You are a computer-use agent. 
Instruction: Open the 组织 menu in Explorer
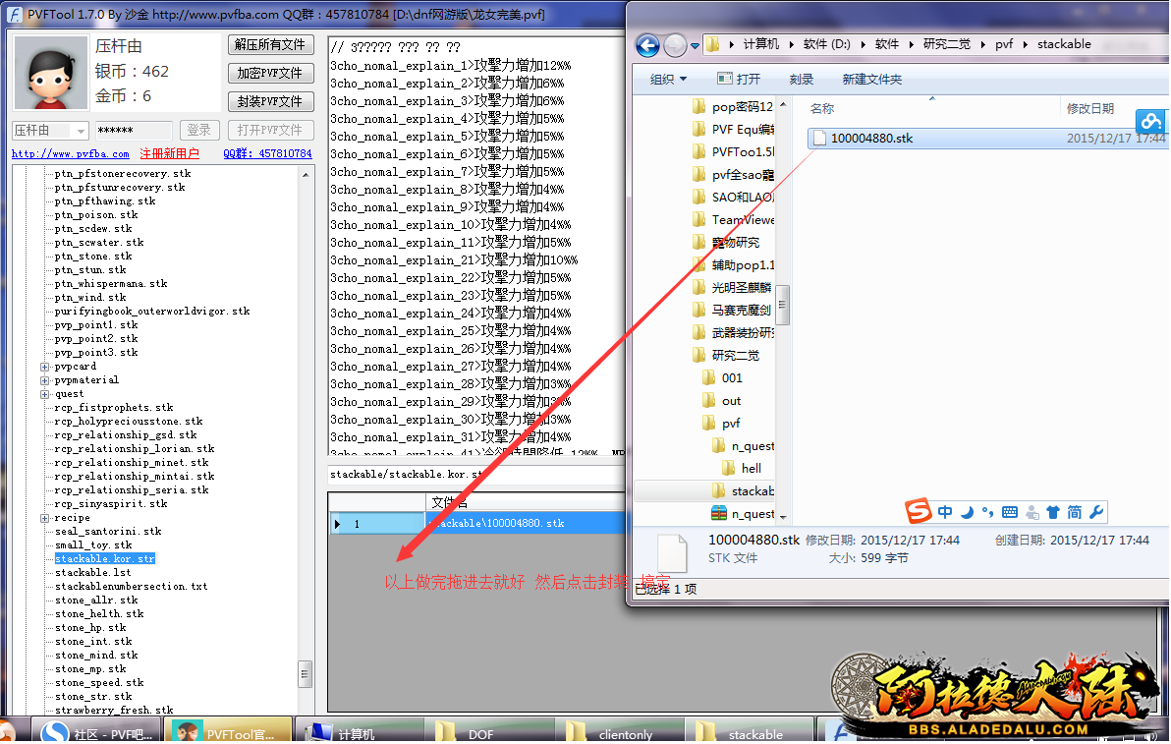(668, 80)
